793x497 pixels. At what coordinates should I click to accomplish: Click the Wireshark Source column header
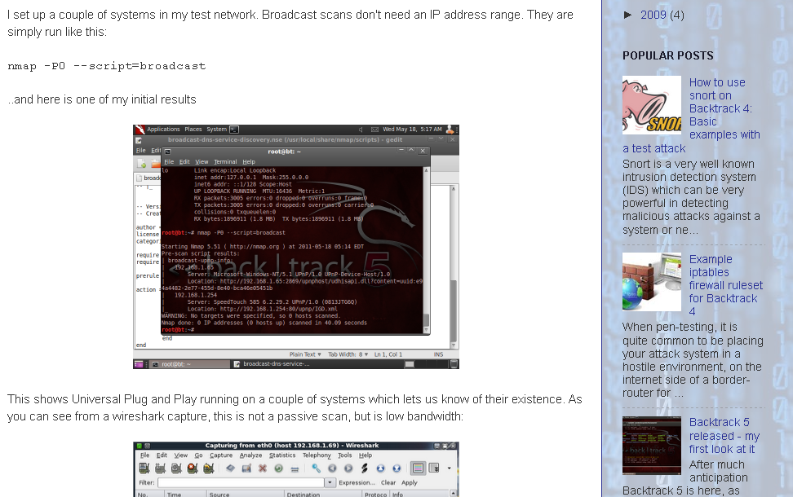(246, 495)
